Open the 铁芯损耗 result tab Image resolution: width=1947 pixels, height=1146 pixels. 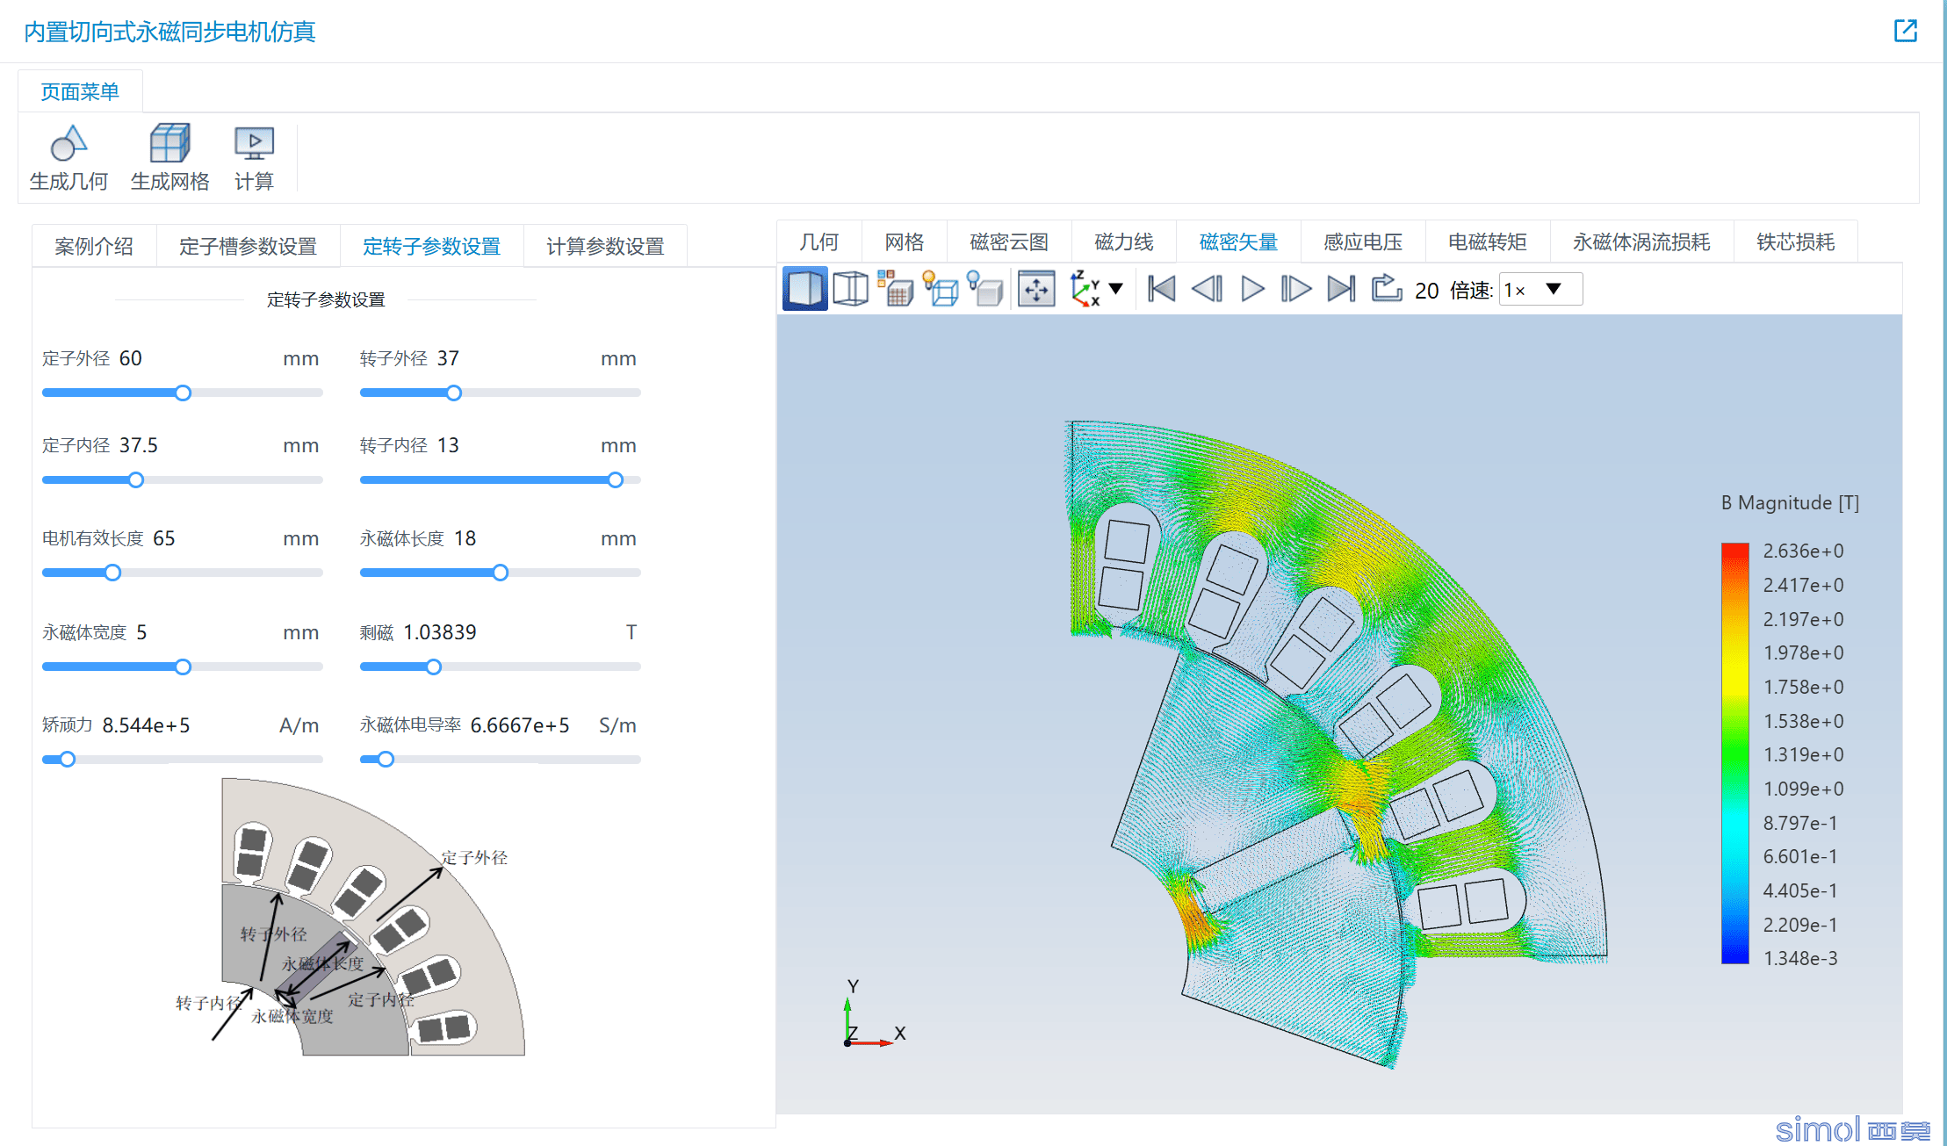[1795, 241]
